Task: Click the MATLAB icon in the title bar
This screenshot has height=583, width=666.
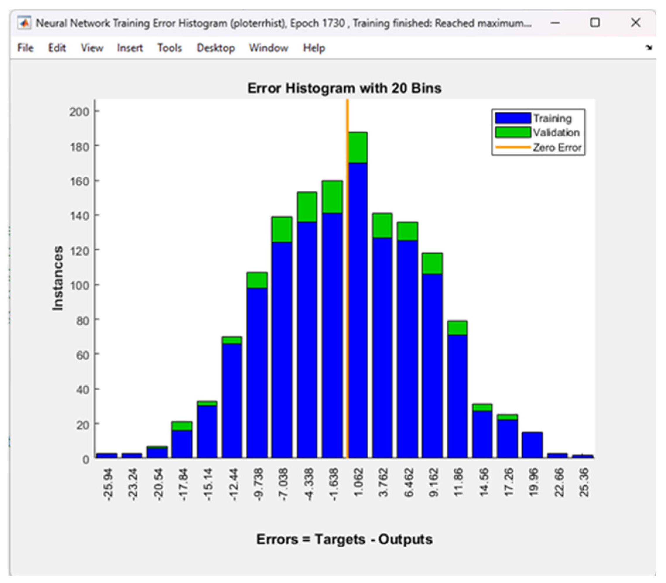Action: tap(24, 23)
